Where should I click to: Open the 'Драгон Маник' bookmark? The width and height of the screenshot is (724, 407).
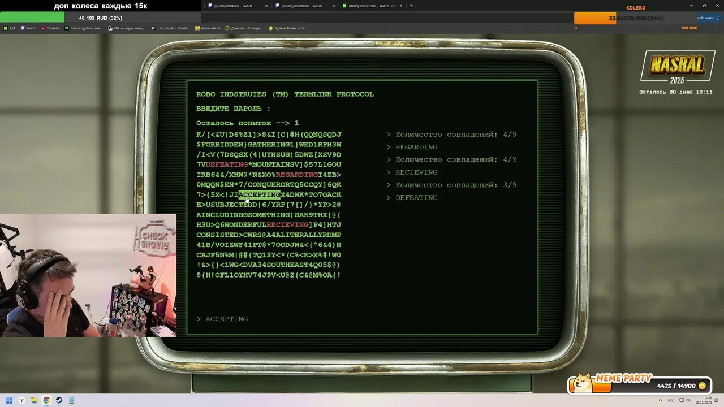pyautogui.click(x=288, y=28)
